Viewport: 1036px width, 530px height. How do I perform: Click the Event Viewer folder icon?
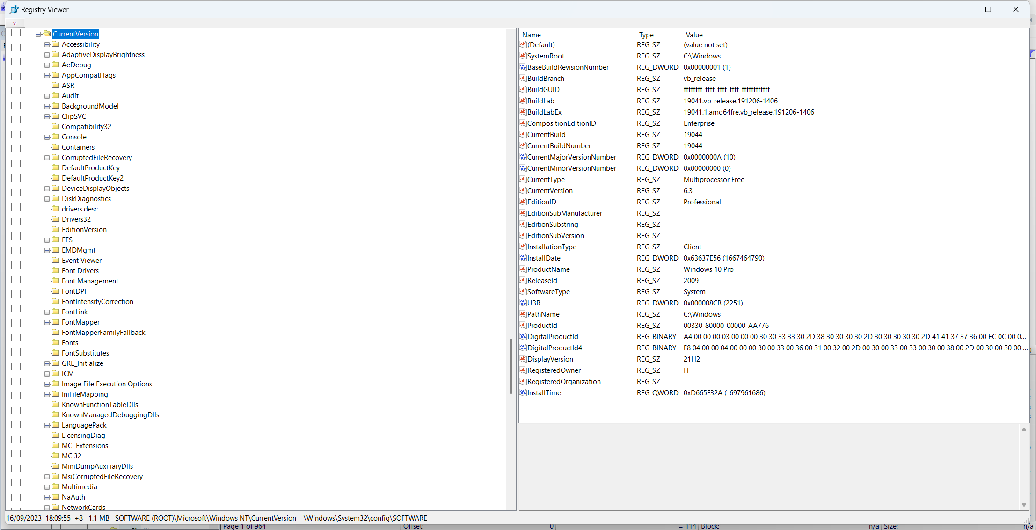point(56,260)
